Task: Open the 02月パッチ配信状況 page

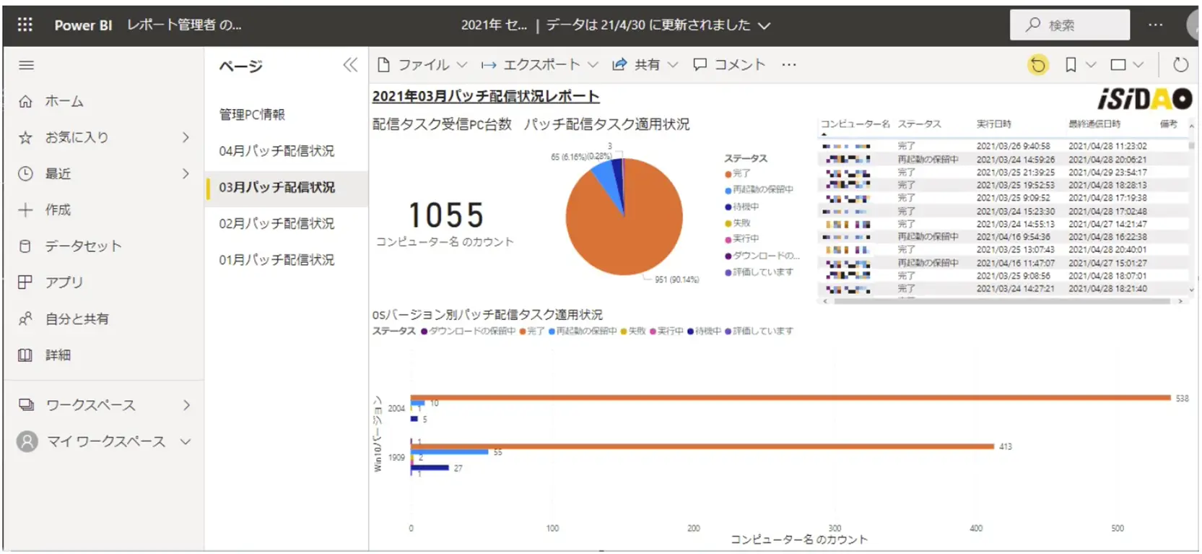Action: tap(276, 223)
